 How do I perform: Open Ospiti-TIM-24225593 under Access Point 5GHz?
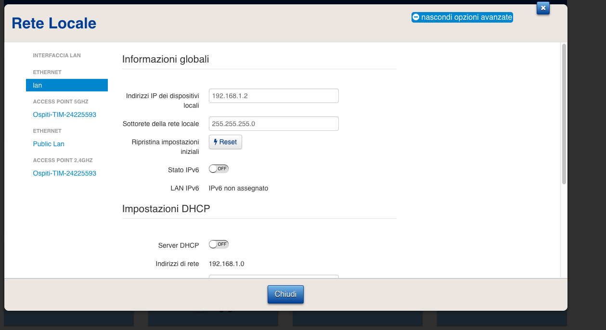coord(64,114)
